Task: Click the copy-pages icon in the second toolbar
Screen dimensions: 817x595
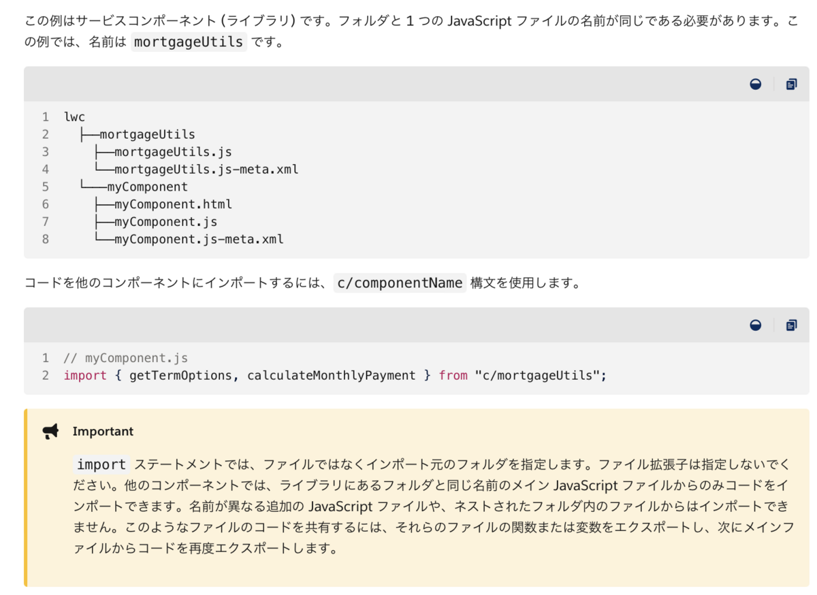Action: 791,325
